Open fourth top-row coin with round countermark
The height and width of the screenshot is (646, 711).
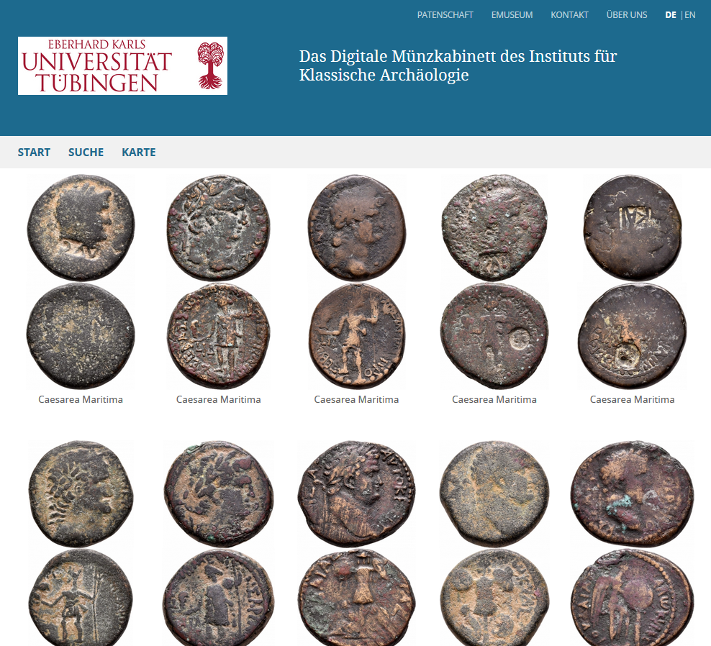tap(494, 281)
